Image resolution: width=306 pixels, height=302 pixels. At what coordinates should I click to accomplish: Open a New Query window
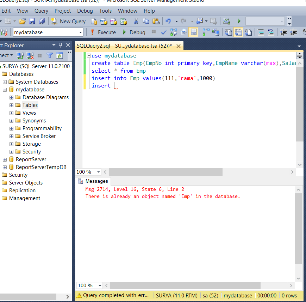(68, 21)
